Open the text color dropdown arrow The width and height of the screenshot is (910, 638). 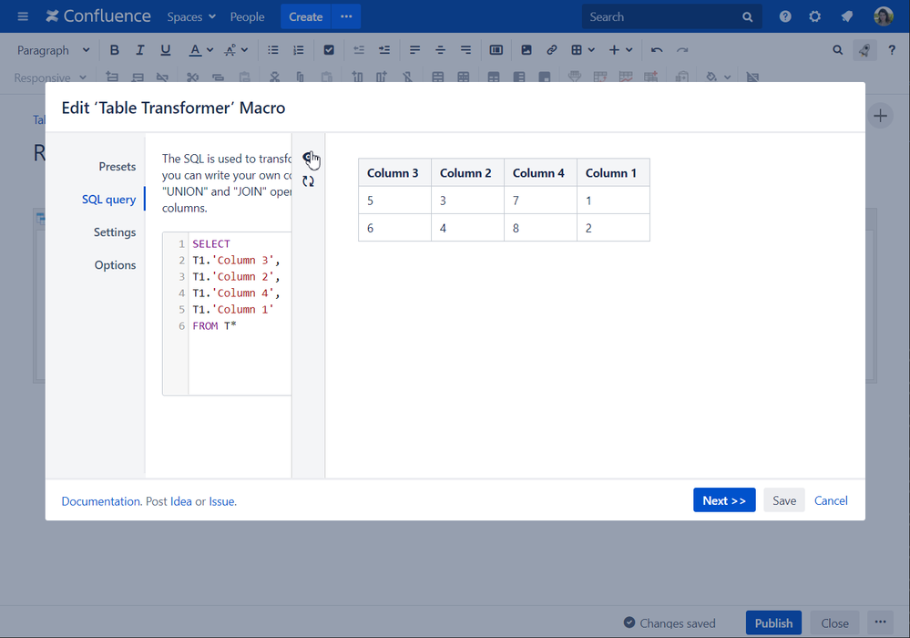pos(210,50)
